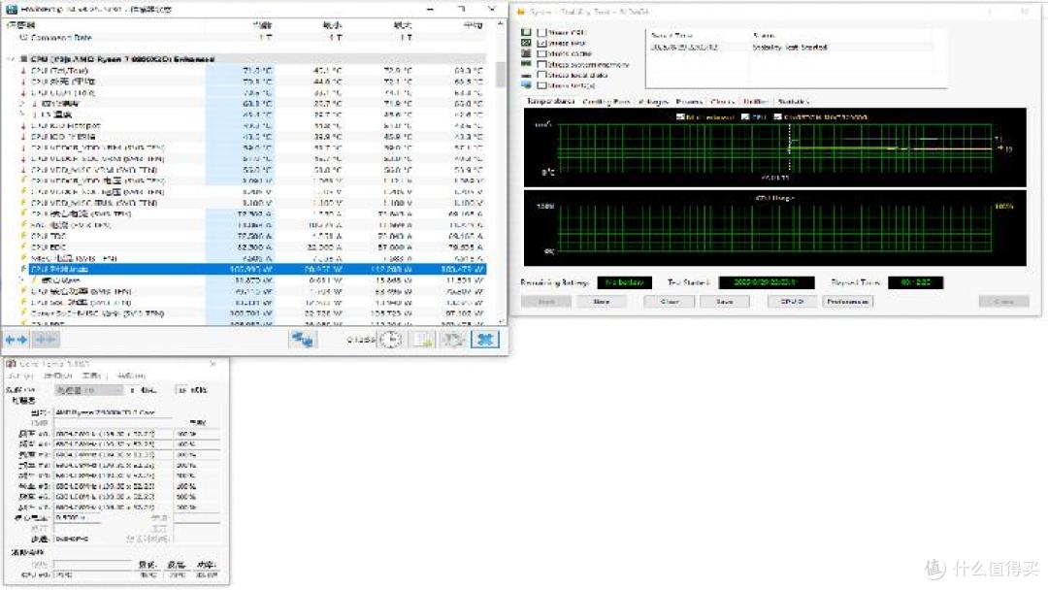Viewport: 1048px width, 590px height.
Task: Collapse the CPU [#0] AMD Ryzen 7 sensor group
Action: [x=10, y=59]
